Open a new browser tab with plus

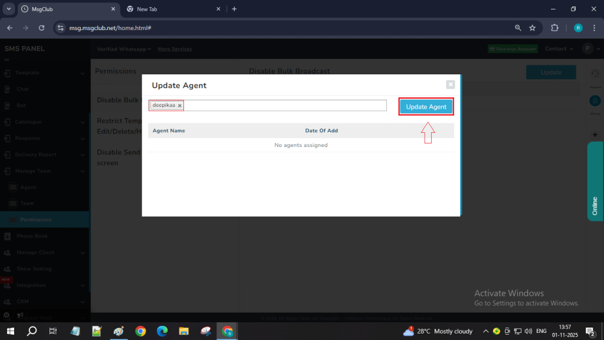tap(234, 9)
